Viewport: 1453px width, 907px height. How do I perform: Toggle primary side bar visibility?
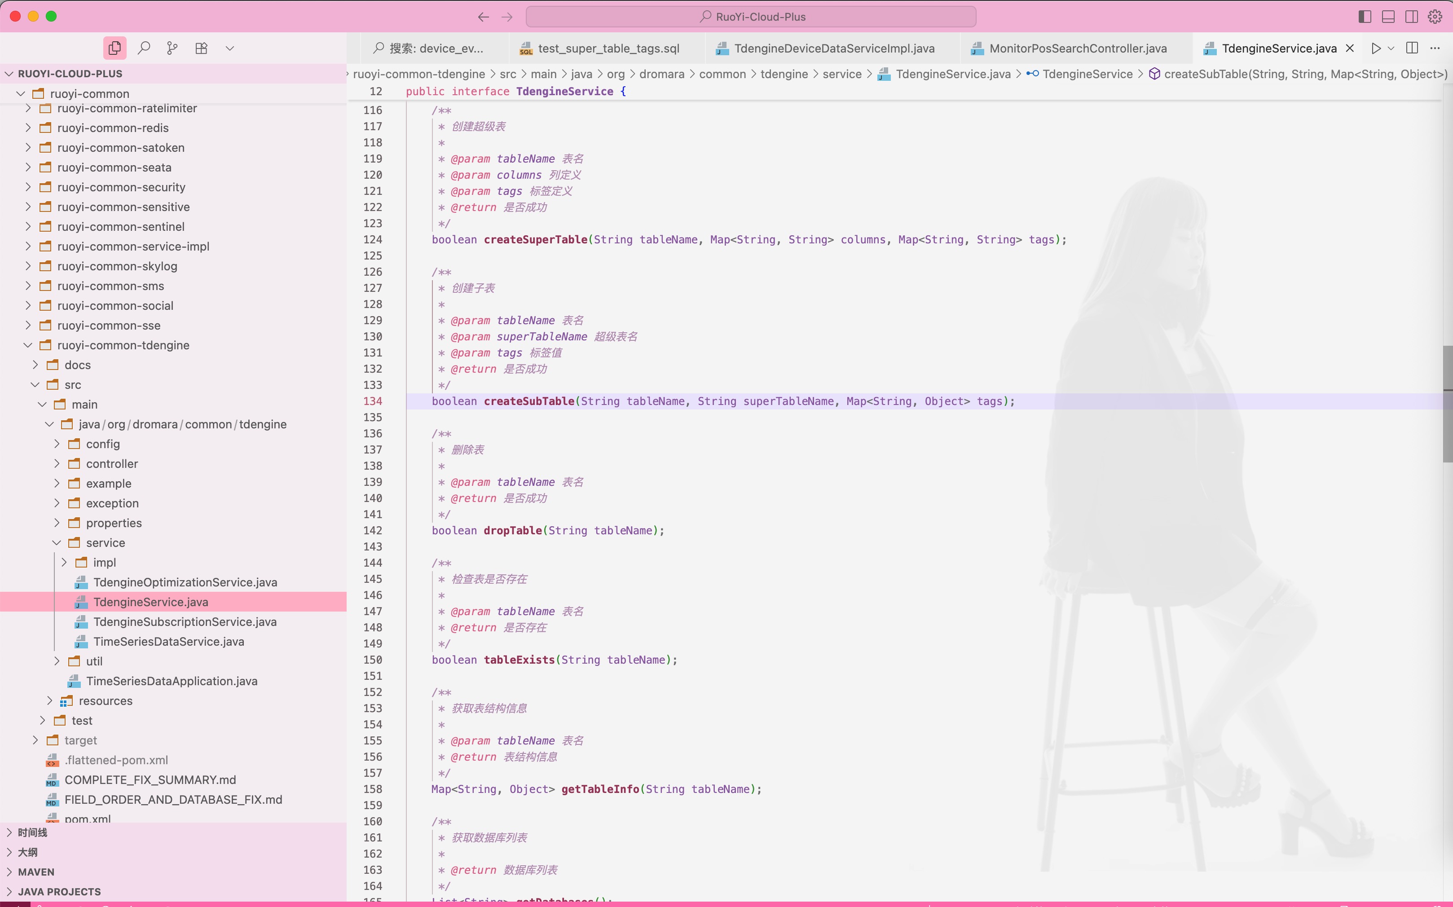click(1364, 17)
